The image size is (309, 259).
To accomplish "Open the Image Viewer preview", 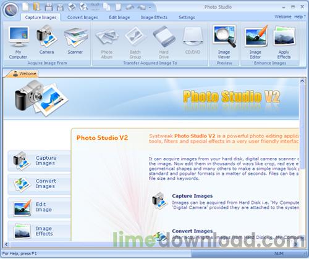I will coord(224,43).
